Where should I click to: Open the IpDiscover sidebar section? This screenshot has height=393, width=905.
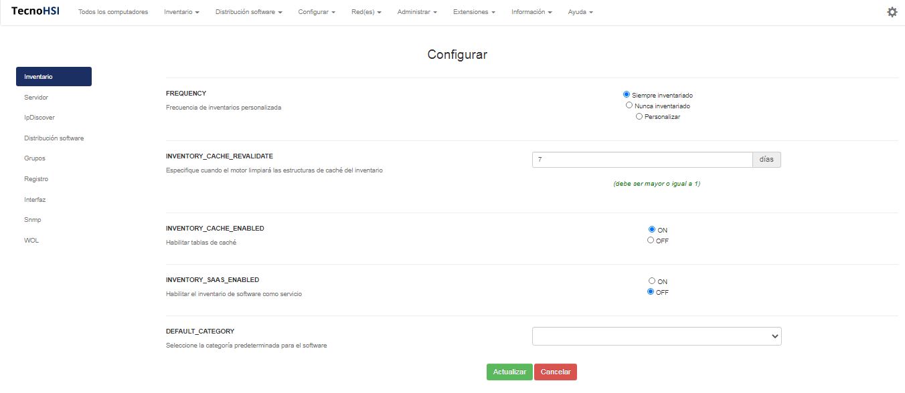(x=39, y=118)
